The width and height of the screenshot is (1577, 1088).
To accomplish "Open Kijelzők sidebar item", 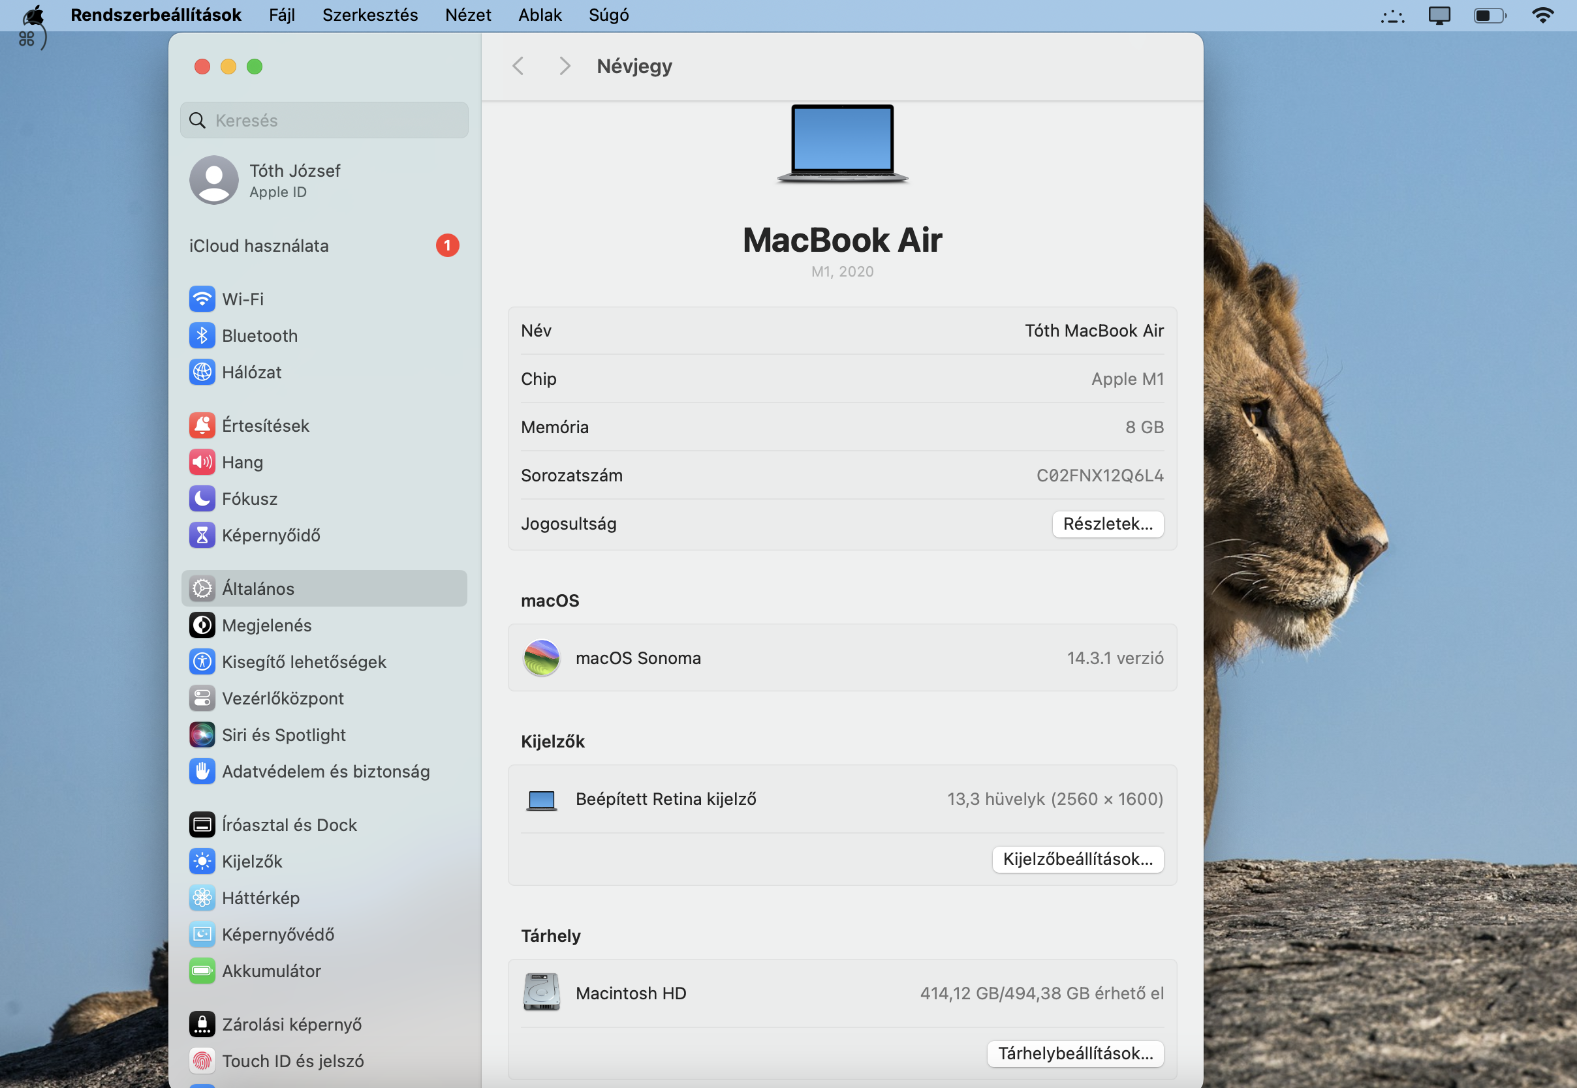I will [x=324, y=862].
